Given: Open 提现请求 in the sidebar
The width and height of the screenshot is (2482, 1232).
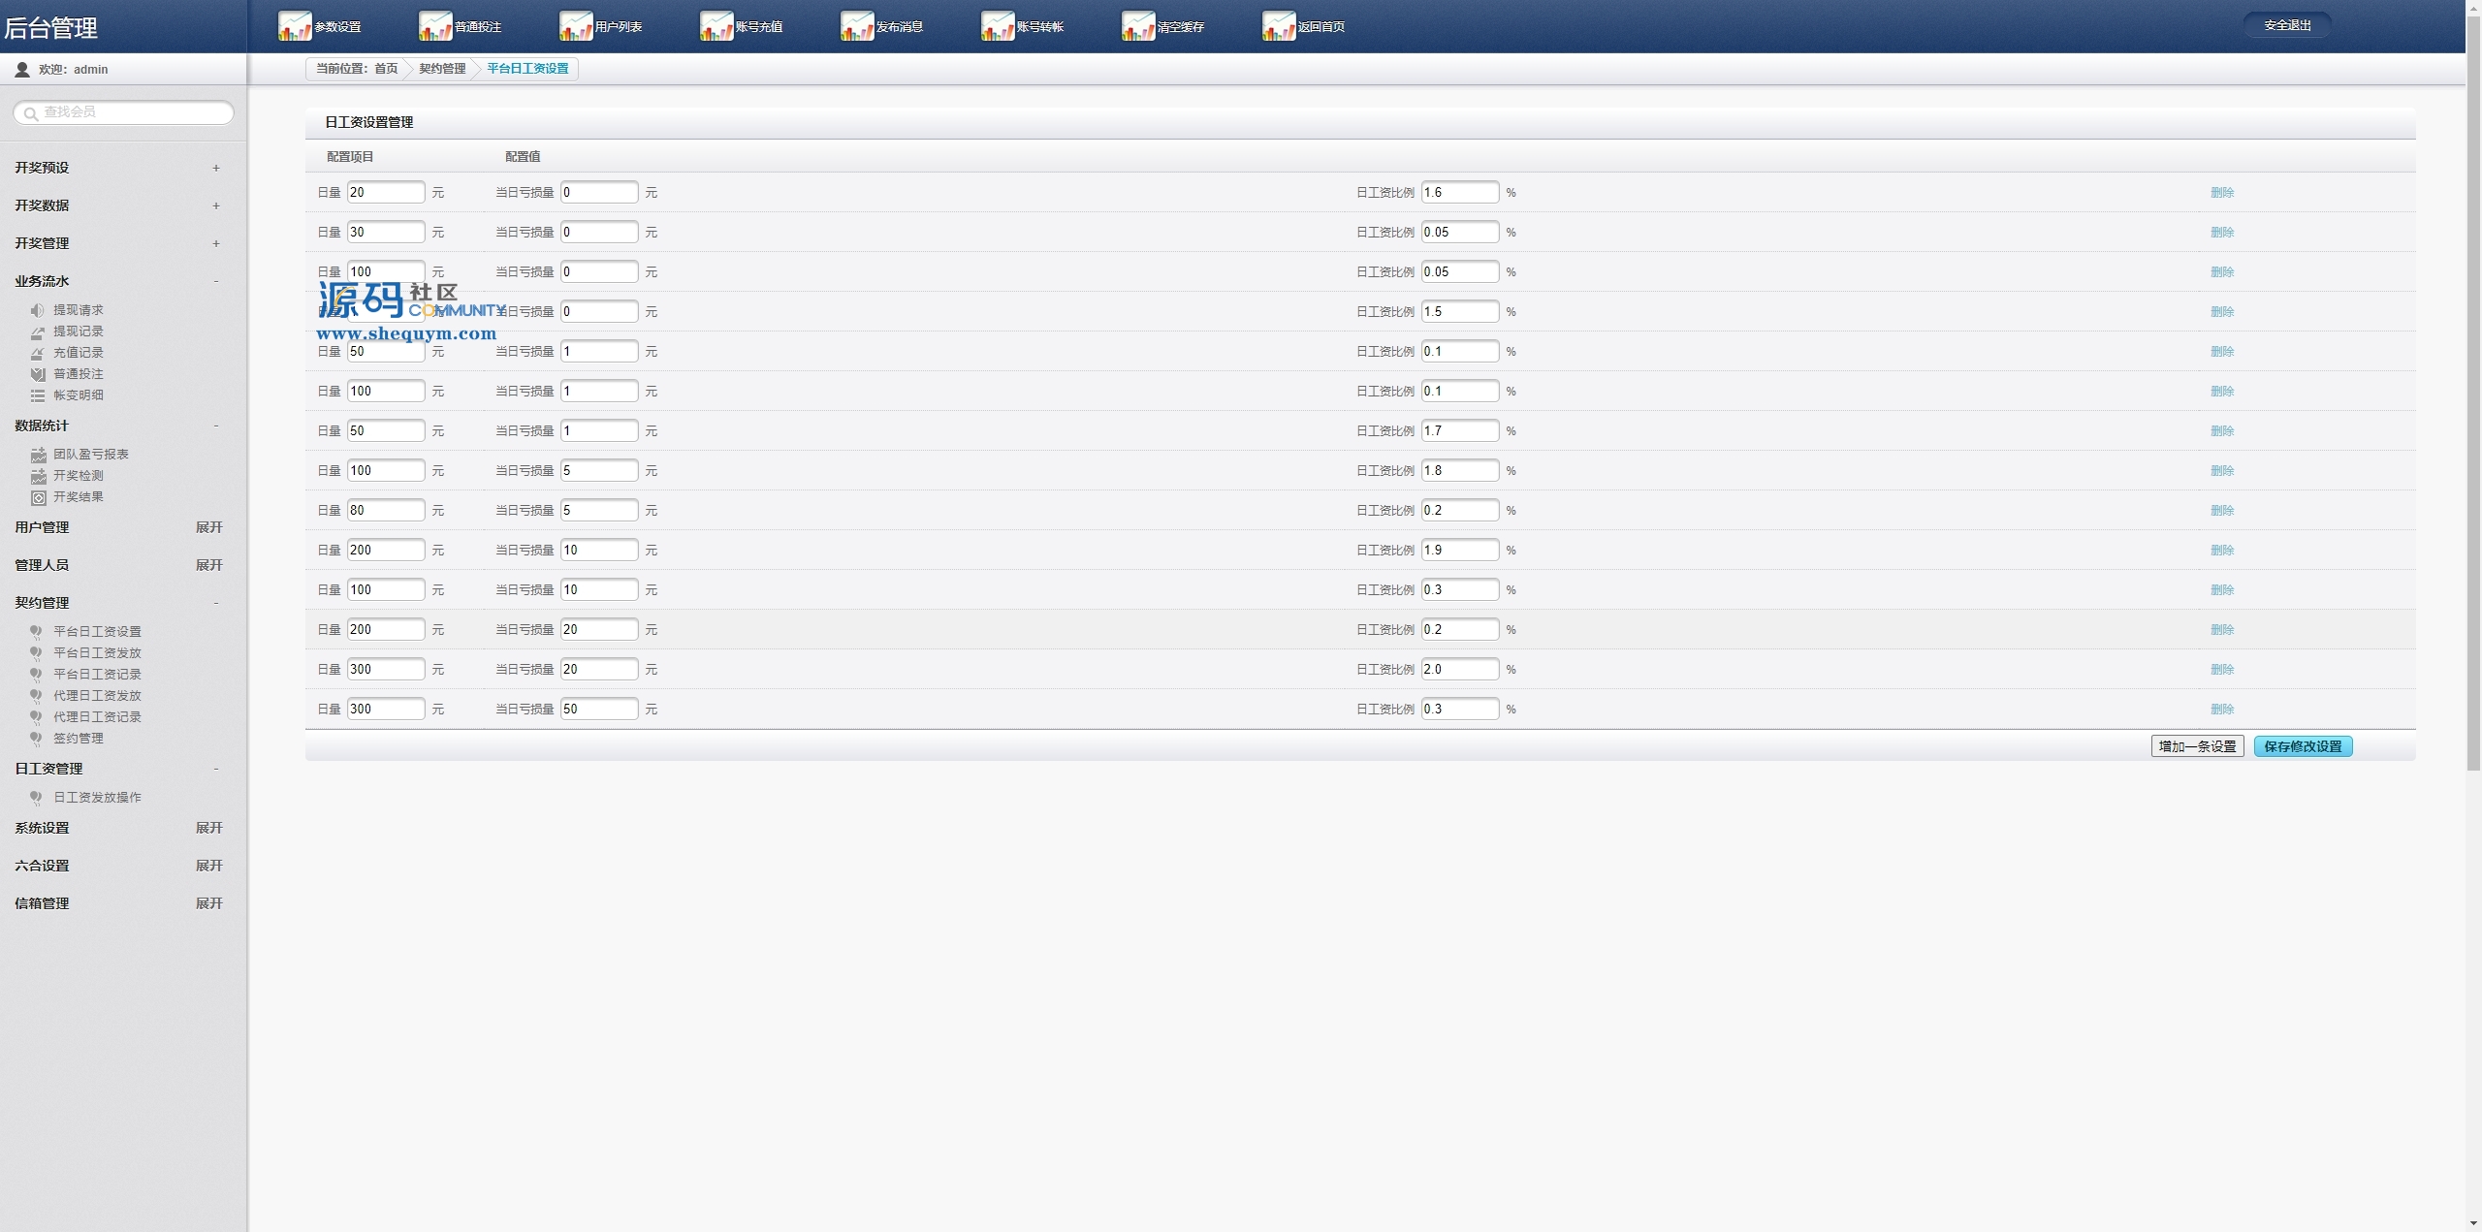Looking at the screenshot, I should pyautogui.click(x=78, y=310).
